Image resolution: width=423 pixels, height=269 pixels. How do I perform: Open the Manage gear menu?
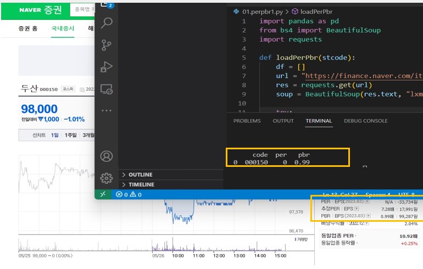[x=107, y=178]
